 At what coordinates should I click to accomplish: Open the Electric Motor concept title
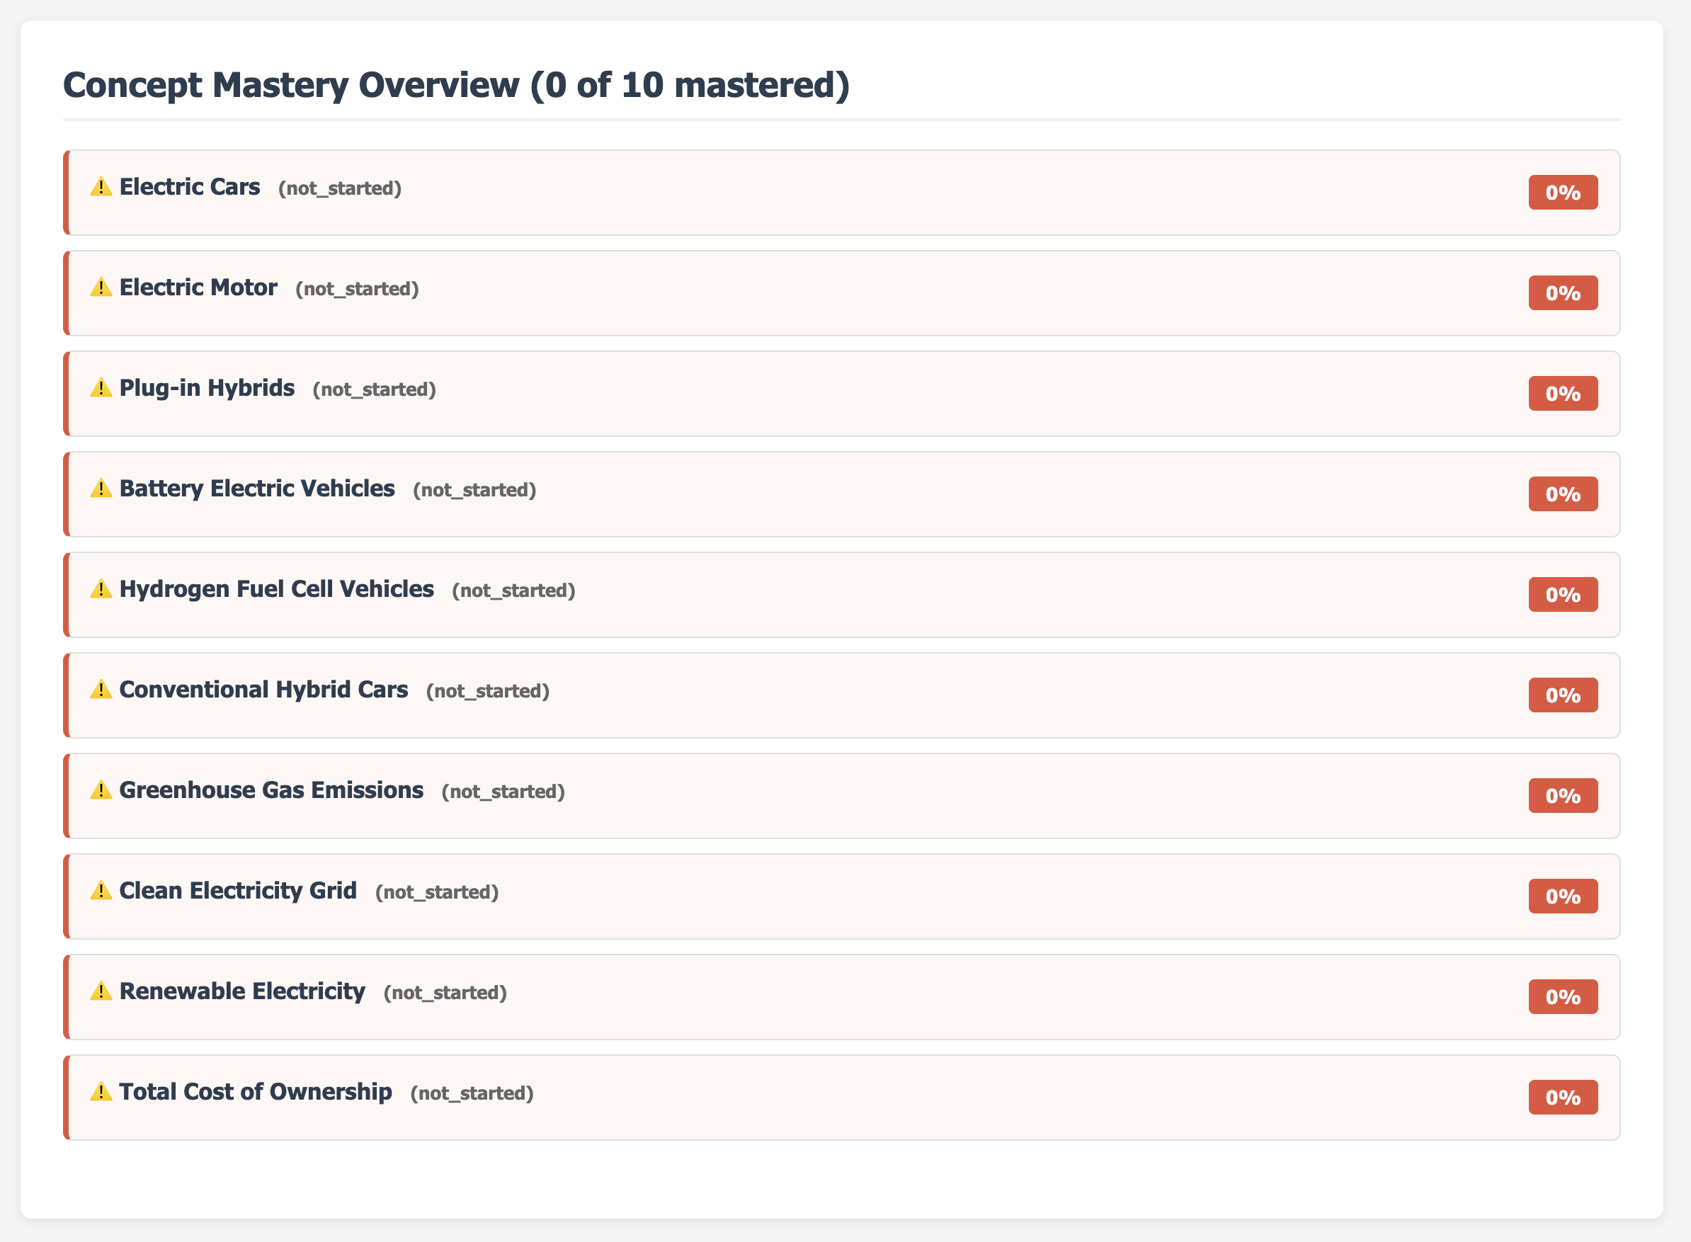coord(198,287)
